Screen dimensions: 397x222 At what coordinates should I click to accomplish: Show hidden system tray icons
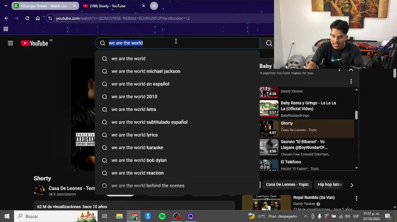tap(305, 216)
